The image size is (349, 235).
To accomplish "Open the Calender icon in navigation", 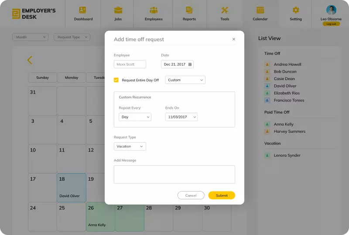I will pyautogui.click(x=260, y=10).
